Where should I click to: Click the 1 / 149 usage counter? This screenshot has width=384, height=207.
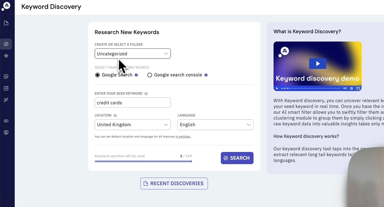(186, 156)
